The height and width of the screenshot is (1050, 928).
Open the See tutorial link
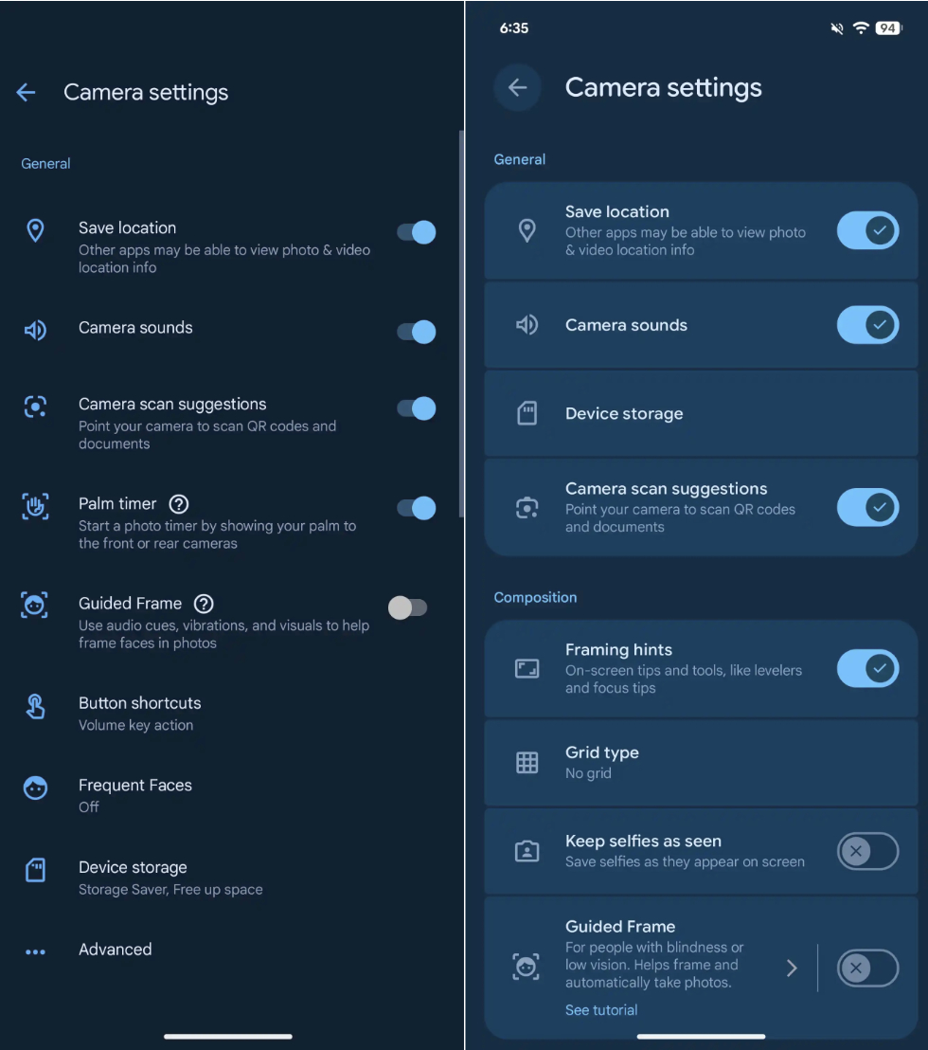(x=601, y=1010)
